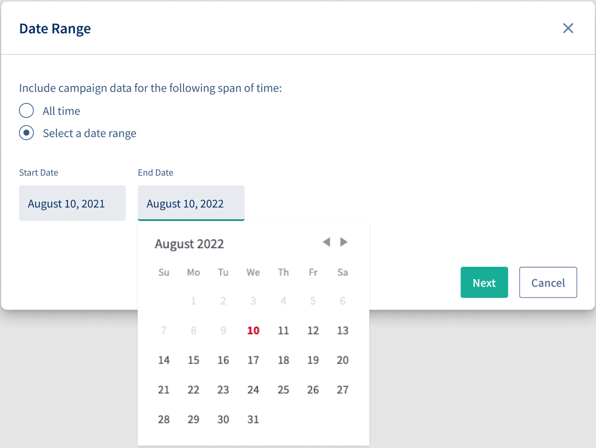The height and width of the screenshot is (448, 596).
Task: Click the Next button
Action: (x=484, y=282)
